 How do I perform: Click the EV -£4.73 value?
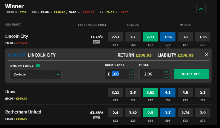point(124,12)
